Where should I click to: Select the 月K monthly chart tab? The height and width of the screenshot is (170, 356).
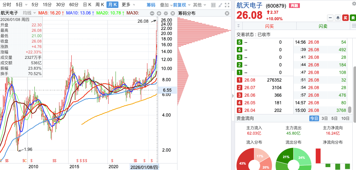click(x=112, y=5)
